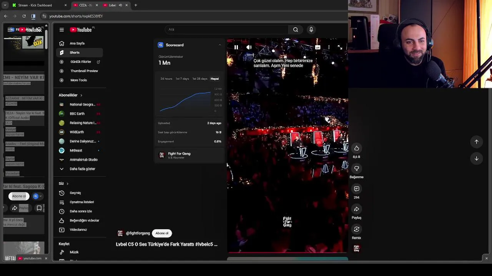Open the tab search dropdown arrow

(x=5, y=5)
